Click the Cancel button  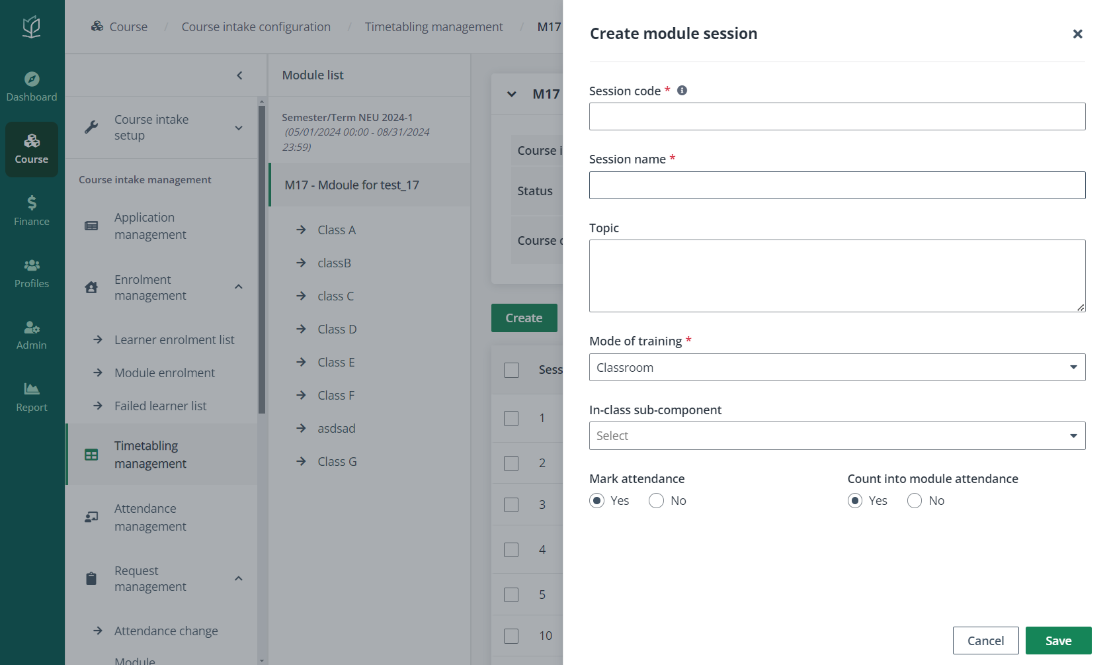[x=985, y=641]
